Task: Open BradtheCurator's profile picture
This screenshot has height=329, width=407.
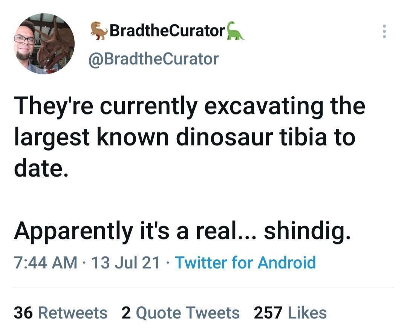Action: (x=44, y=44)
